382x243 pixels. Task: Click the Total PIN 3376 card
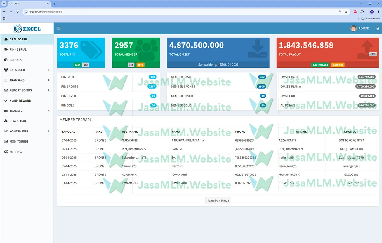(81, 53)
